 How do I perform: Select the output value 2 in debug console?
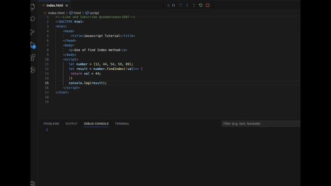[47, 130]
